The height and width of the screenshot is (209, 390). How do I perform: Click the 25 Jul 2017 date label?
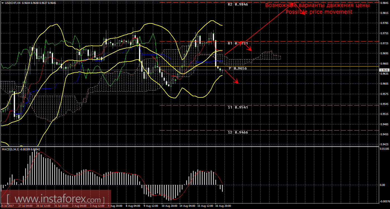pyautogui.click(x=8, y=206)
